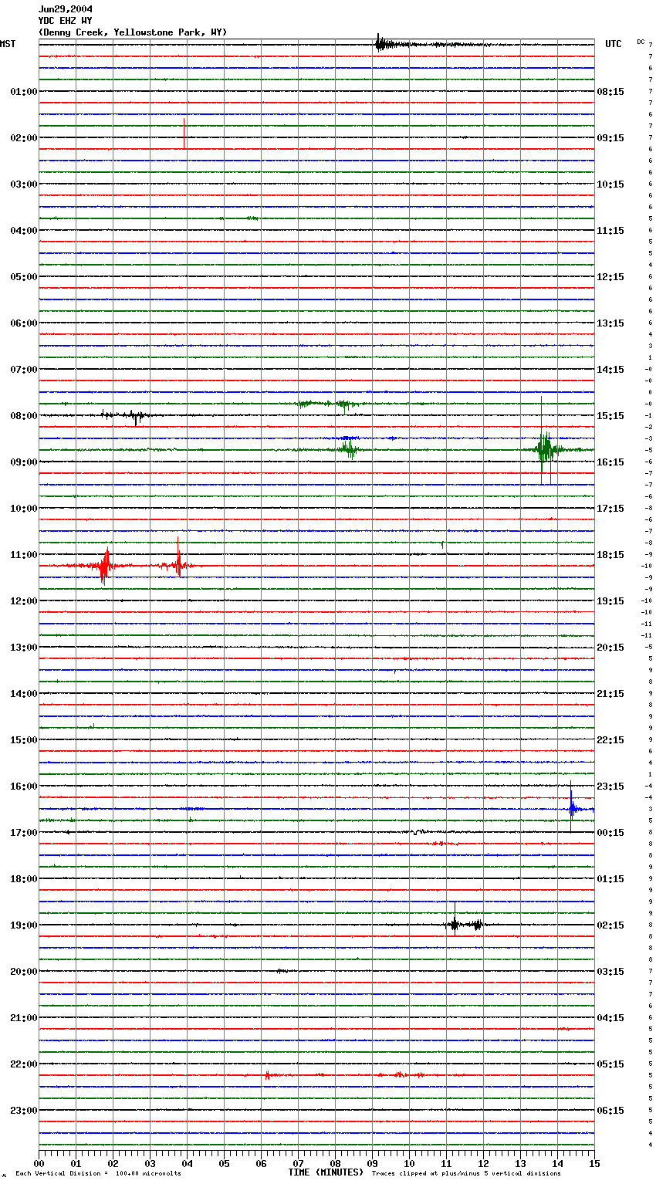Screen dimensions: 656x1184
Task: Select the station code 'YDC EHZ WY'
Action: [x=66, y=21]
